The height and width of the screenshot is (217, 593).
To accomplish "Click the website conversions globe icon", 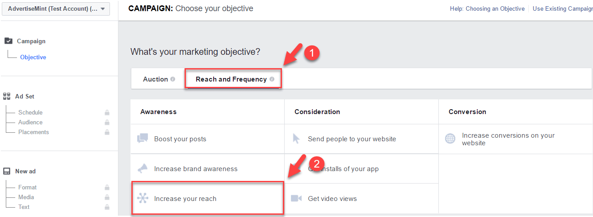I will point(450,139).
